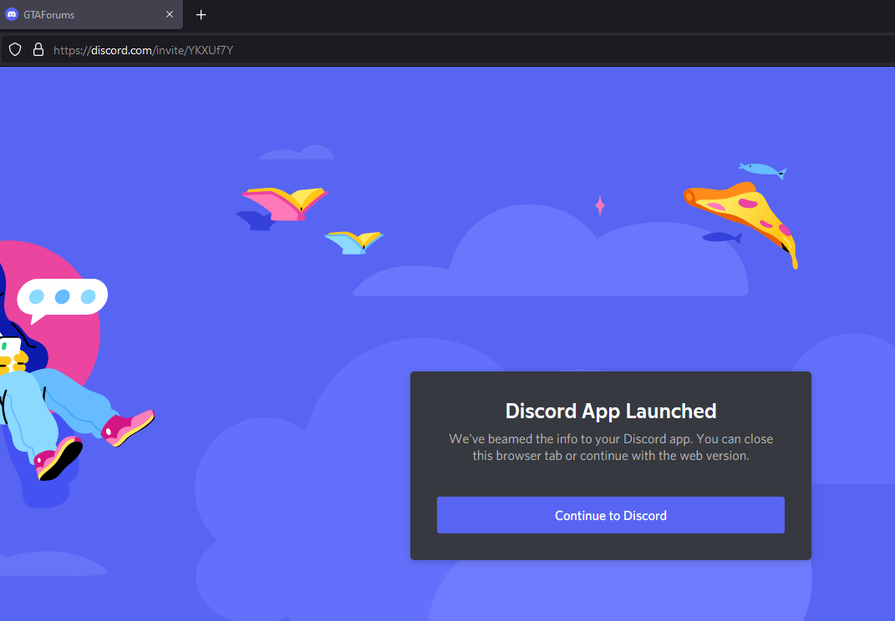Select the GTAForums browser tab
Viewport: 895px width, 621px height.
(90, 15)
